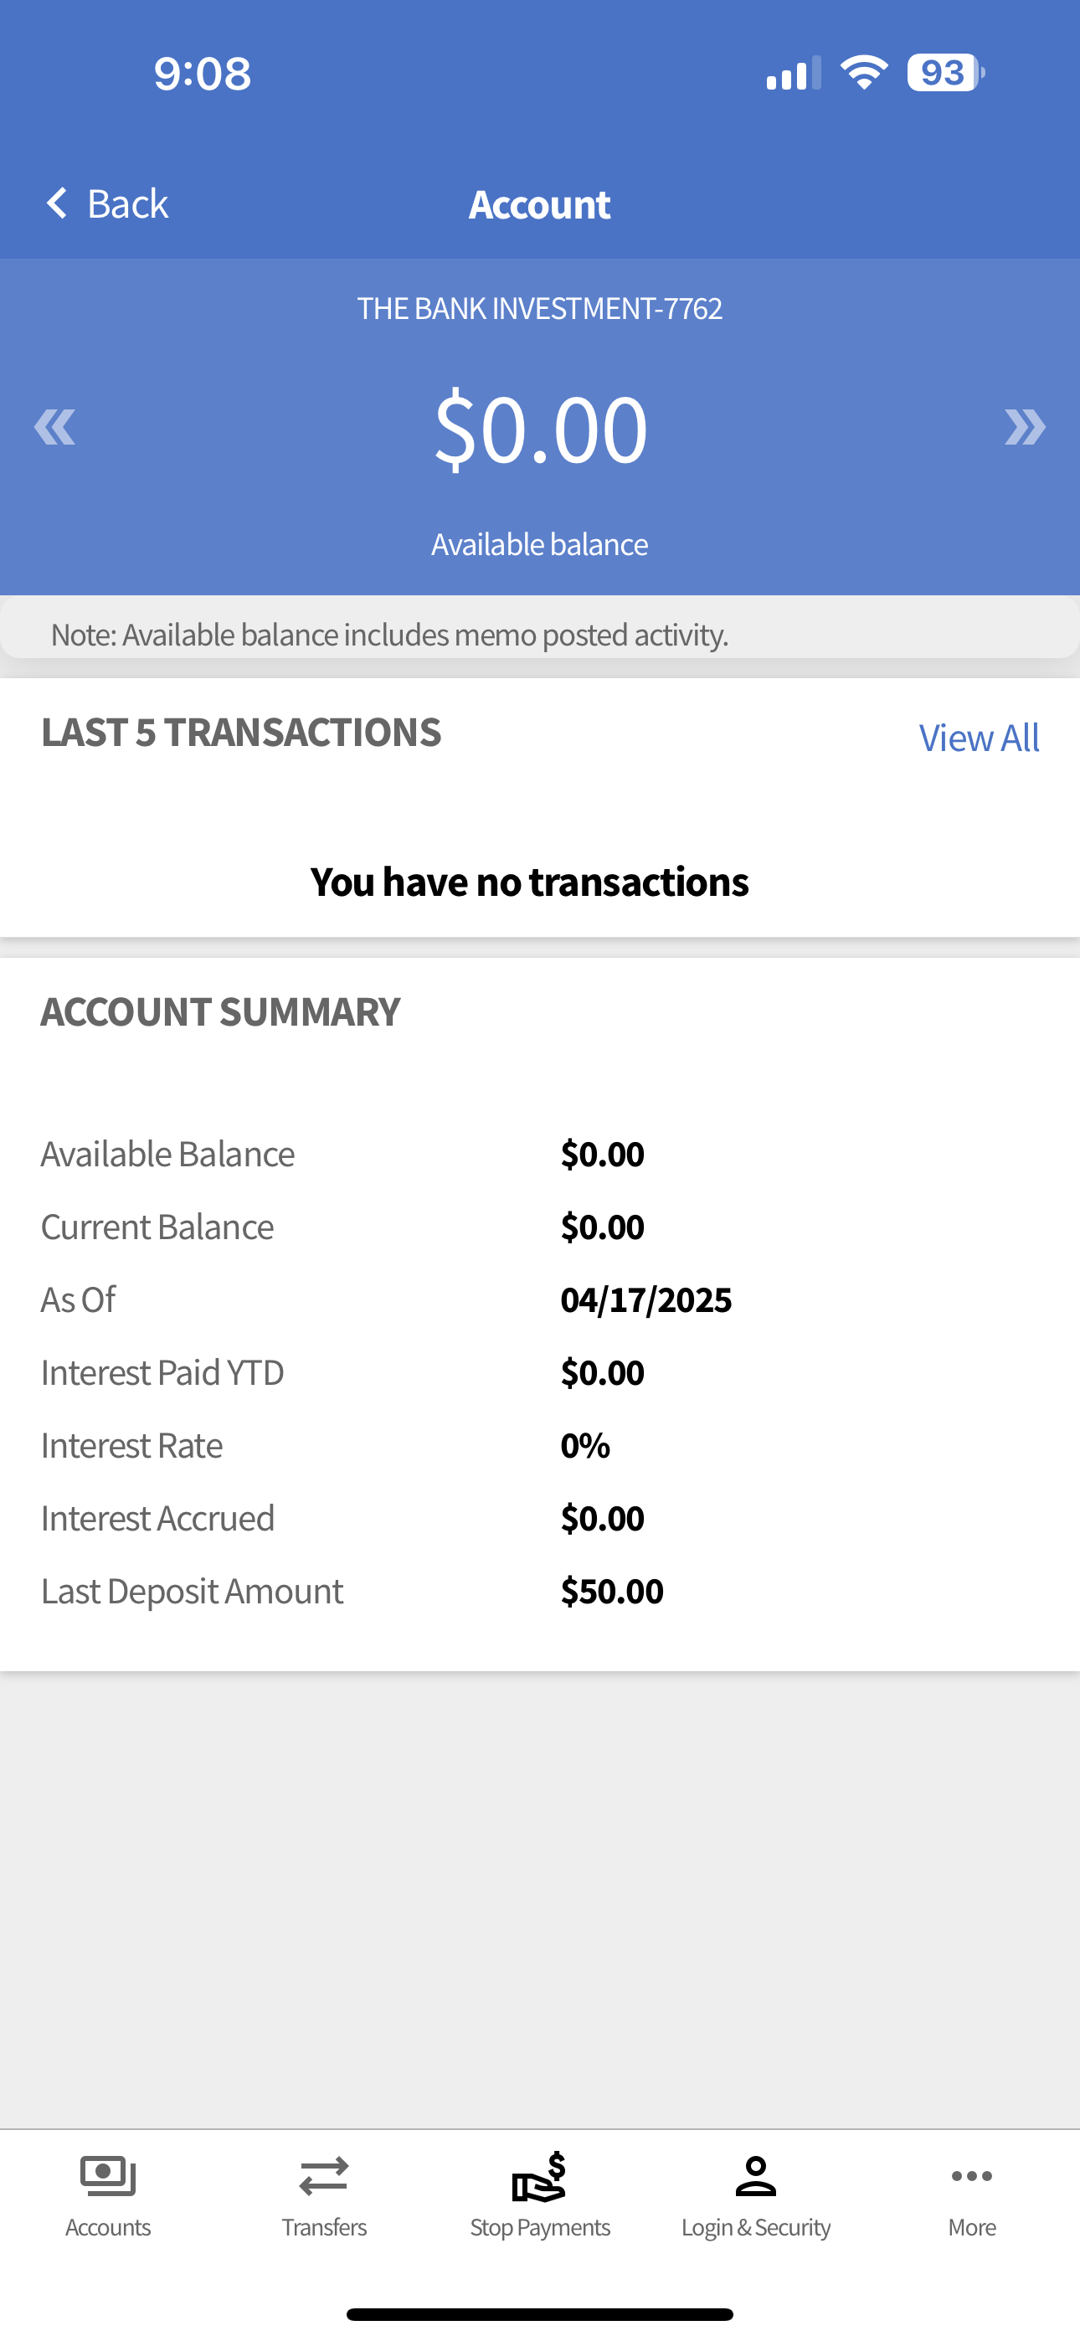Tap the Back chevron arrow
Viewport: 1080px width, 2341px height.
tap(56, 203)
